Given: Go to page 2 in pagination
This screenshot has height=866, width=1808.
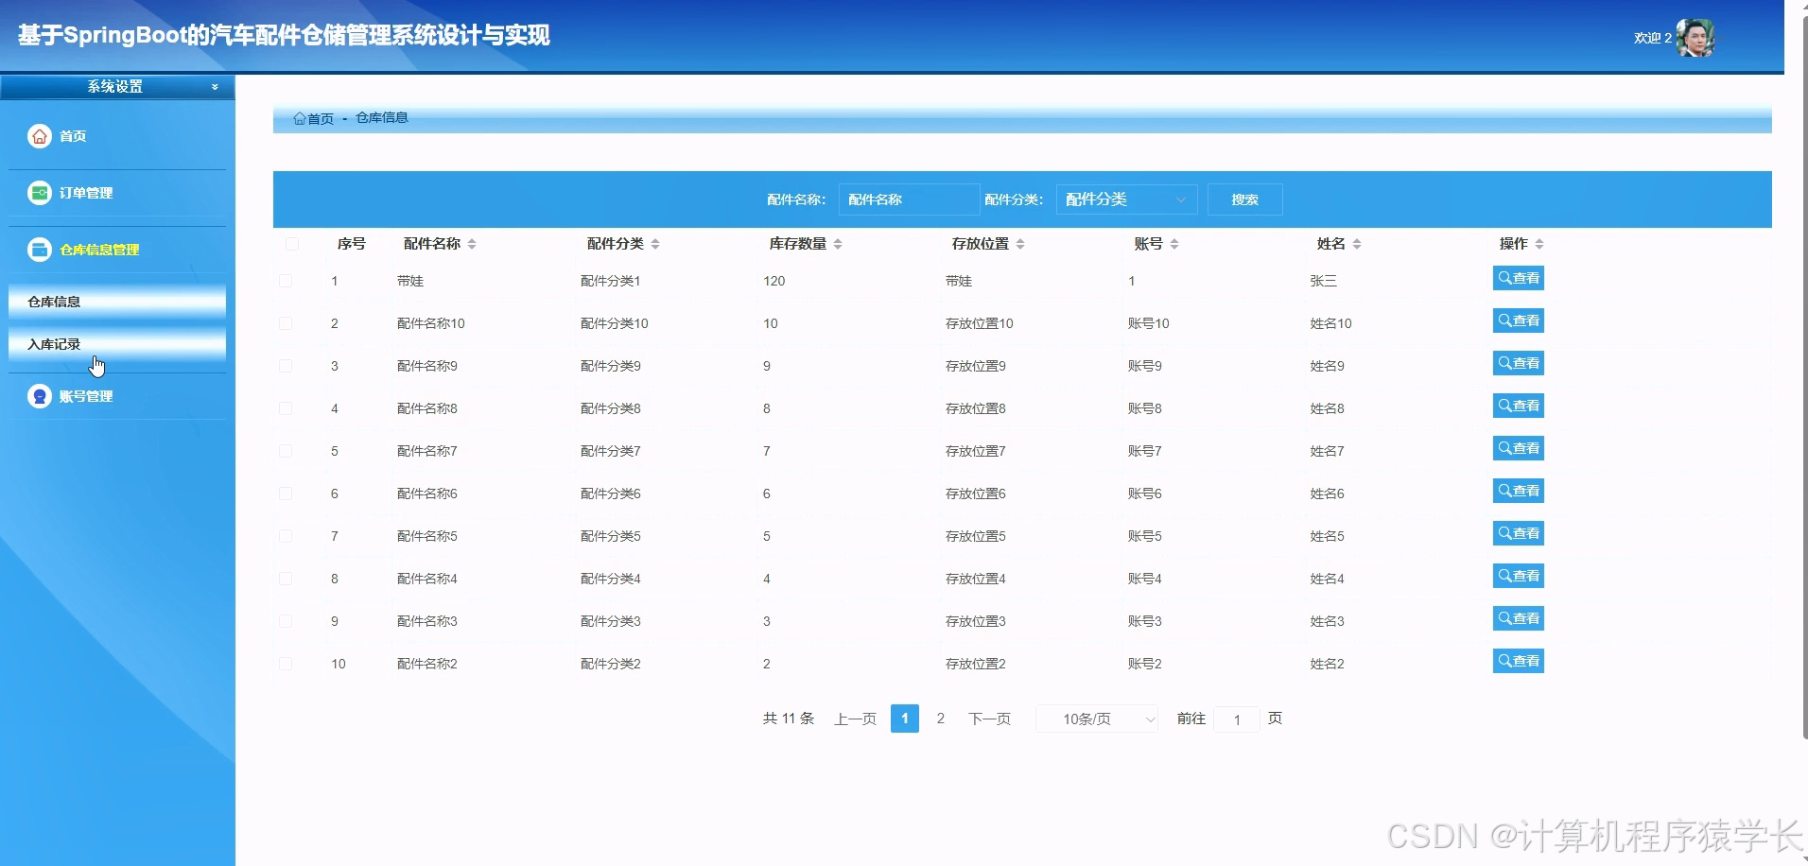Looking at the screenshot, I should [939, 719].
